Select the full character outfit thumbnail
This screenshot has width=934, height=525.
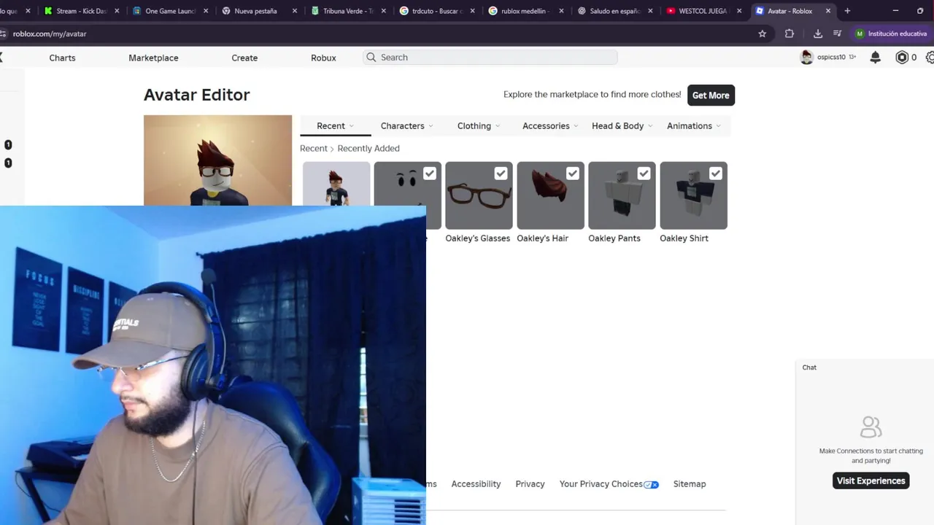pos(336,184)
